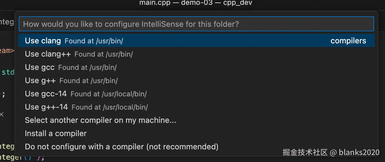Pick the "Use gcc" compiler entry
Viewport: 385px width, 162px height.
40,67
